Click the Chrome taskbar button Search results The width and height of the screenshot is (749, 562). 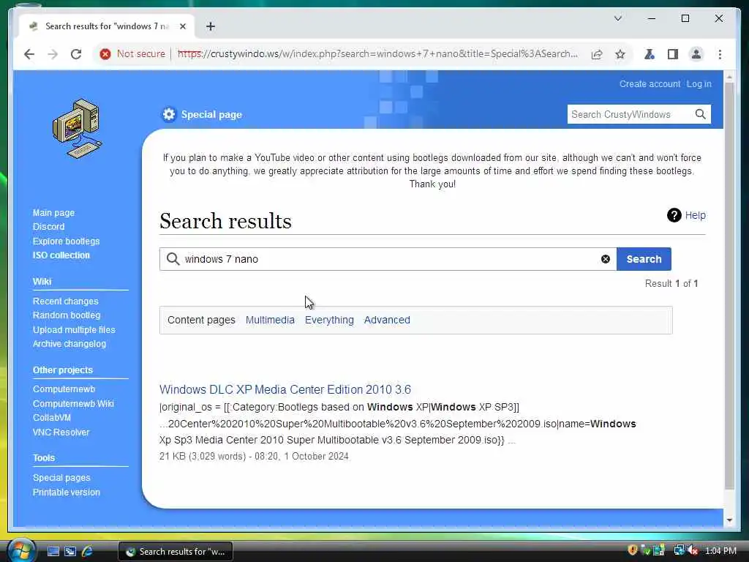pyautogui.click(x=176, y=552)
